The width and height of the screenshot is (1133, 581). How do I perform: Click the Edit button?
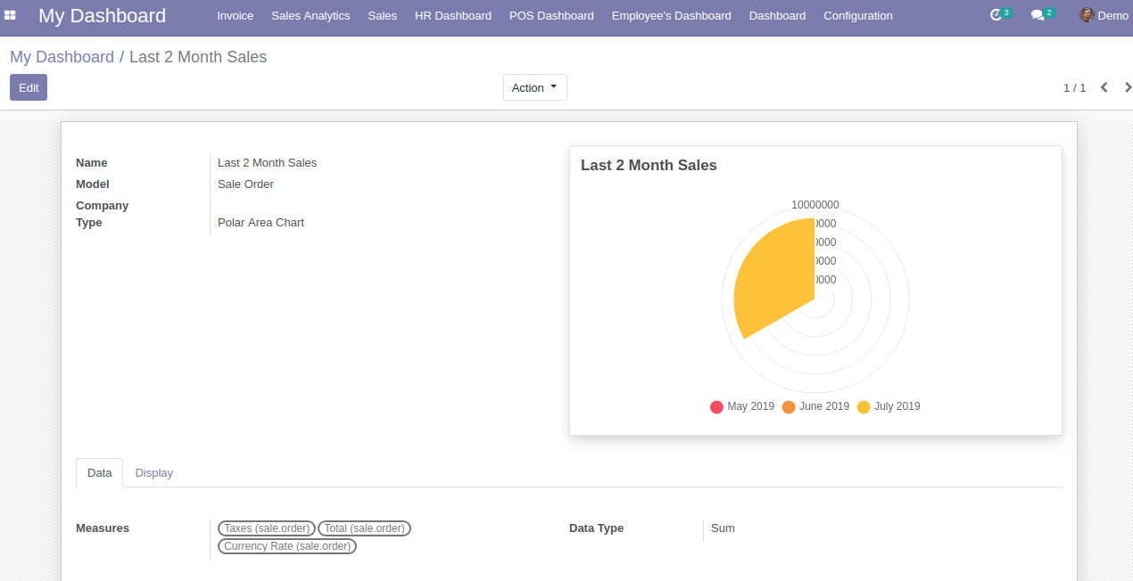click(x=29, y=87)
